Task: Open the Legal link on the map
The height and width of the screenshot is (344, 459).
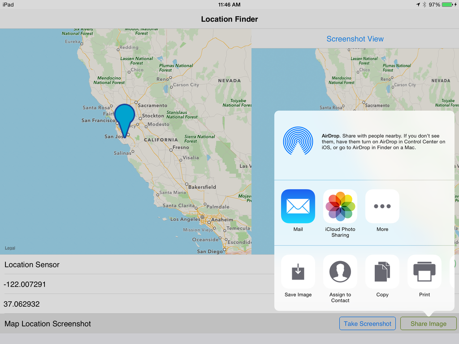Action: pyautogui.click(x=10, y=248)
